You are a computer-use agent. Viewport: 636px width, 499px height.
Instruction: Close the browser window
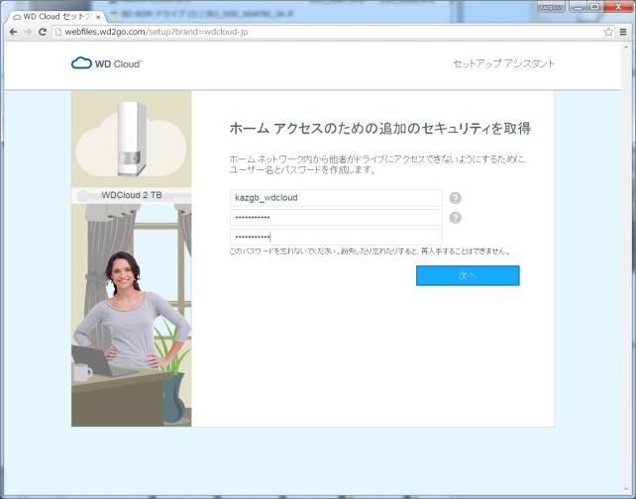[x=618, y=7]
